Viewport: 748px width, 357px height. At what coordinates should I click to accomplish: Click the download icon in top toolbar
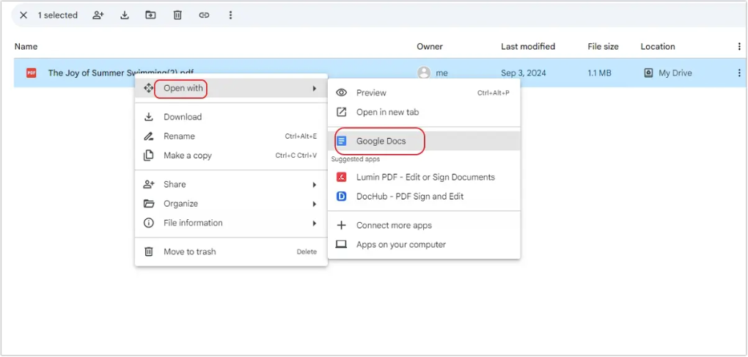coord(125,15)
